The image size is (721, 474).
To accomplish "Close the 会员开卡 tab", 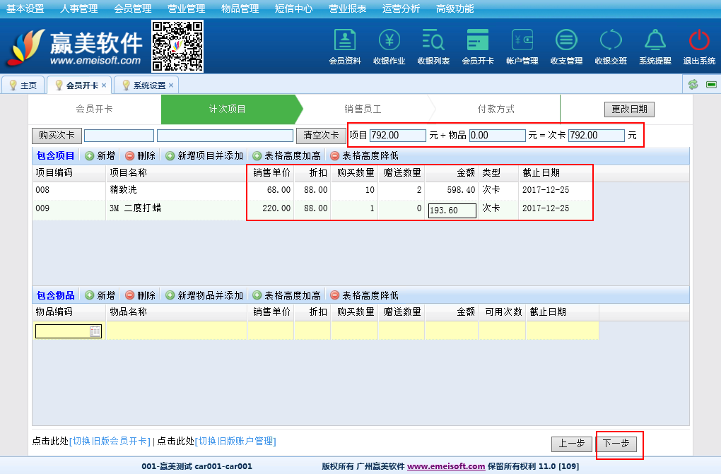I will [x=104, y=85].
